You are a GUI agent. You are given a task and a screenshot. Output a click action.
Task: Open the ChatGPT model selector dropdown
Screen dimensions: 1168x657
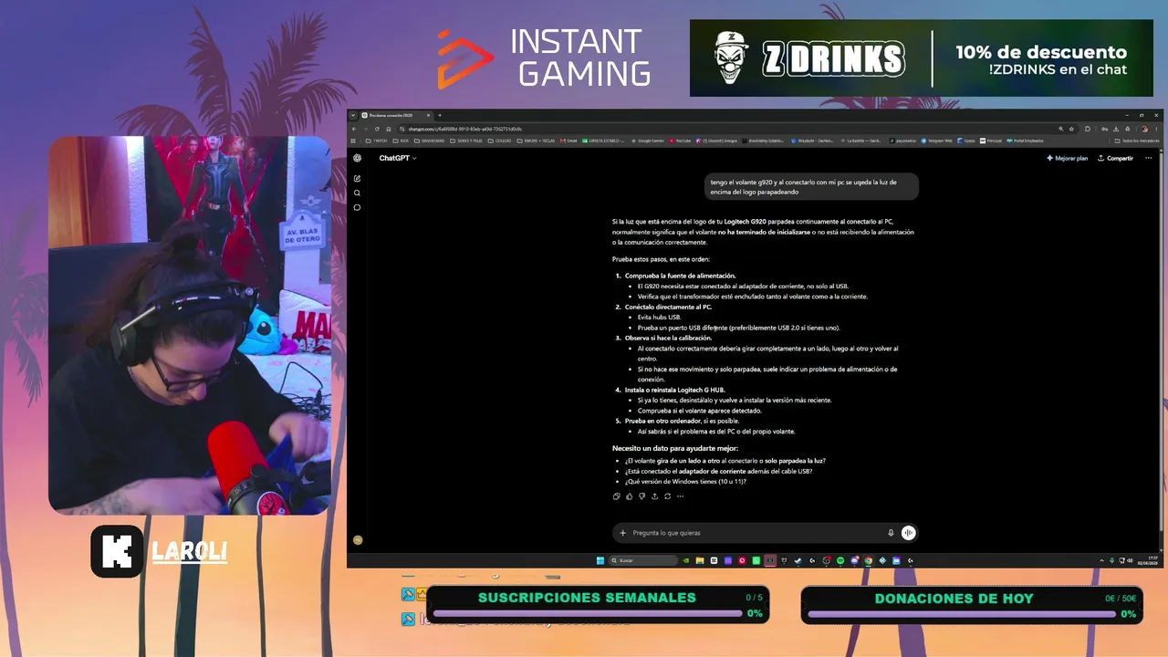398,158
